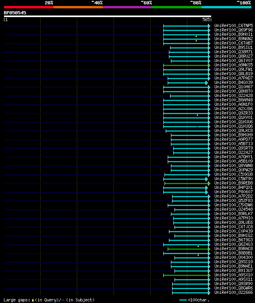Screen dimensions: 255x303
Task: Click the green ~80% similarity color segment
Action: [x=177, y=7]
